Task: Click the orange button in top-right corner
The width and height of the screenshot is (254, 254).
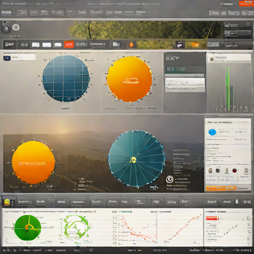Action: [246, 3]
